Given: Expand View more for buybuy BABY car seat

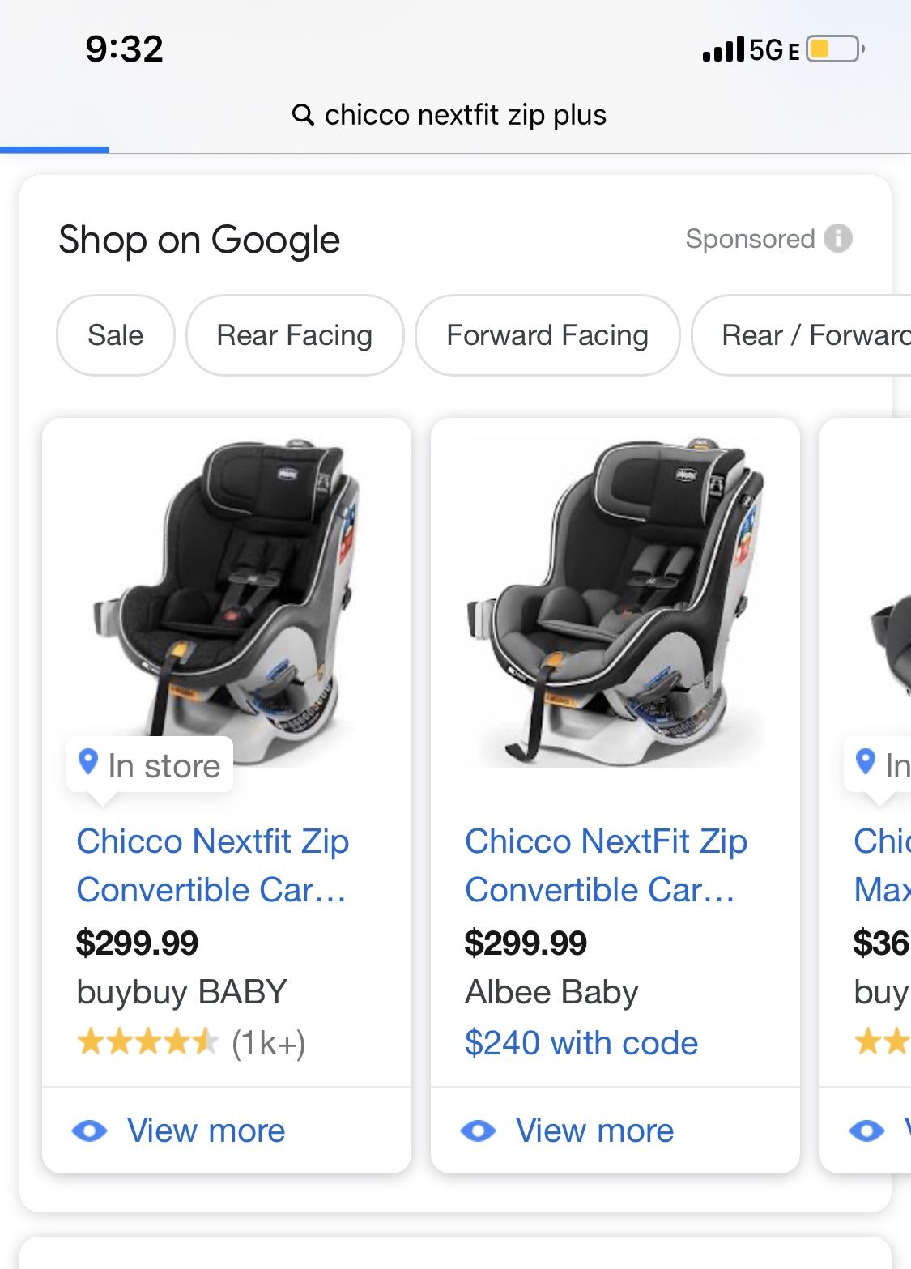Looking at the screenshot, I should pos(206,1131).
